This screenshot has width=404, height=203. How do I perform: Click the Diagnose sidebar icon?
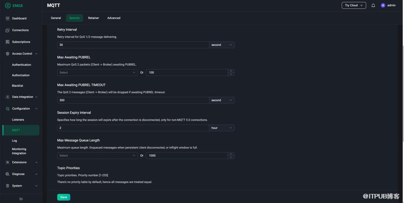coord(7,174)
